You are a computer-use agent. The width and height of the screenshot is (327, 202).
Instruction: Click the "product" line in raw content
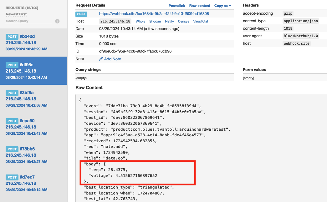point(157,129)
